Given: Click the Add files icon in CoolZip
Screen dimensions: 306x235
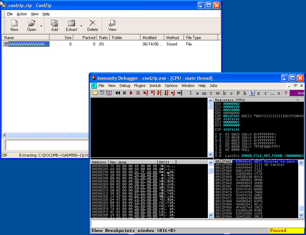Looking at the screenshot, I should (54, 25).
